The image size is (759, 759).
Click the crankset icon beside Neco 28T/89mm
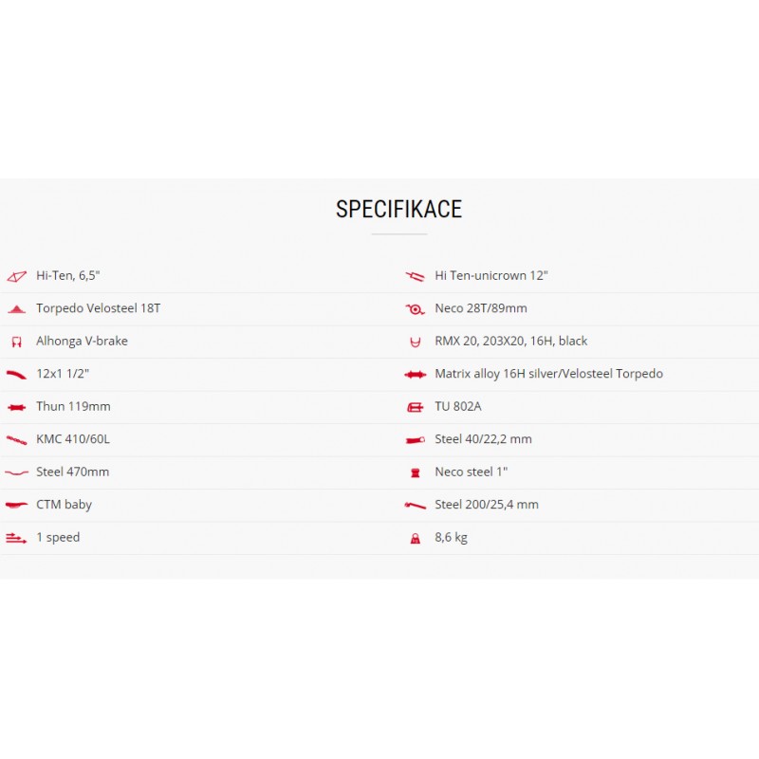pyautogui.click(x=415, y=309)
